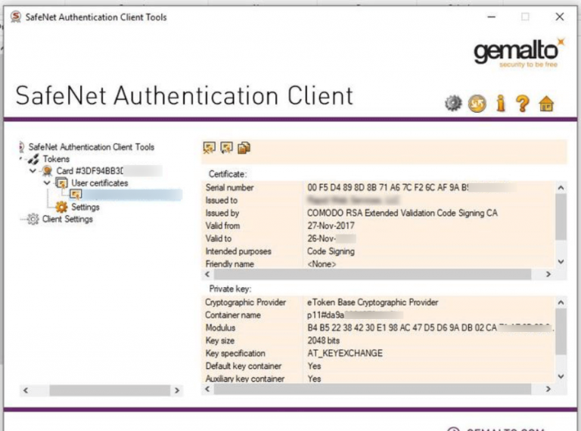Select Settings under the card node
This screenshot has height=431, width=581.
click(x=85, y=207)
